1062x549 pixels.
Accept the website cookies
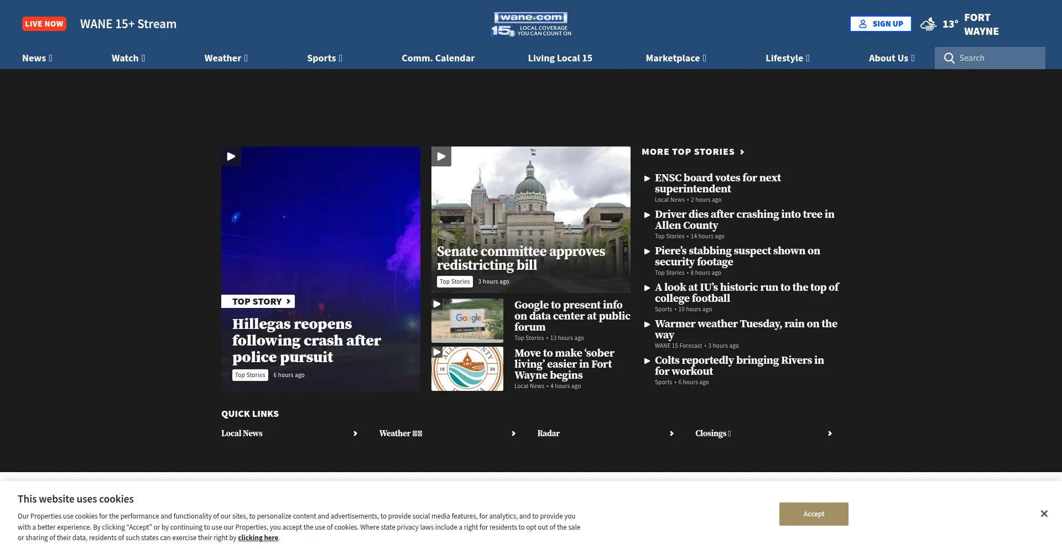click(814, 514)
